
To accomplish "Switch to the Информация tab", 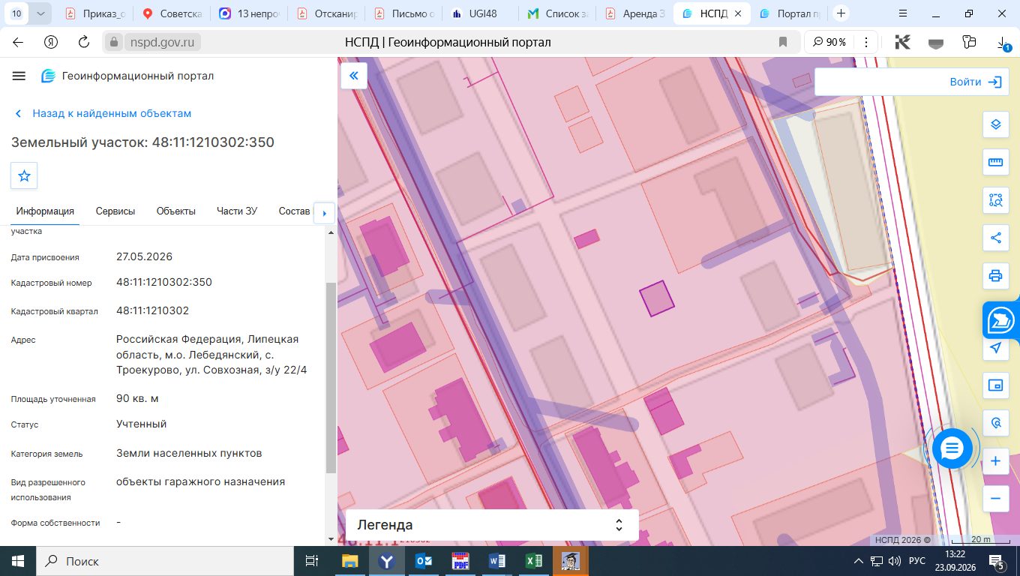I will tap(45, 211).
